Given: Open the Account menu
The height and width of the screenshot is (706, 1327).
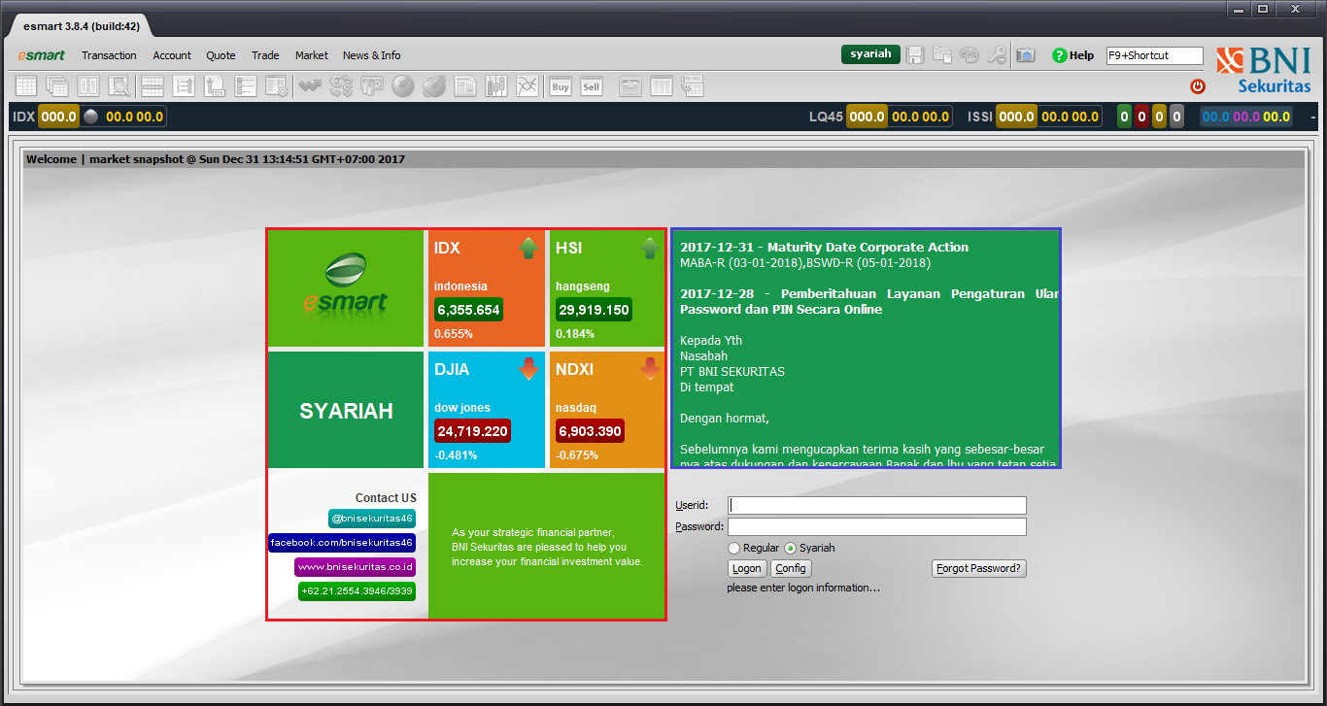Looking at the screenshot, I should click(x=172, y=55).
